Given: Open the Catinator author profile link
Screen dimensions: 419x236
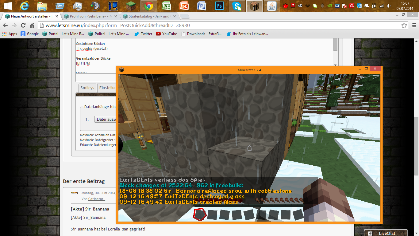Looking at the screenshot, I should tap(96, 199).
